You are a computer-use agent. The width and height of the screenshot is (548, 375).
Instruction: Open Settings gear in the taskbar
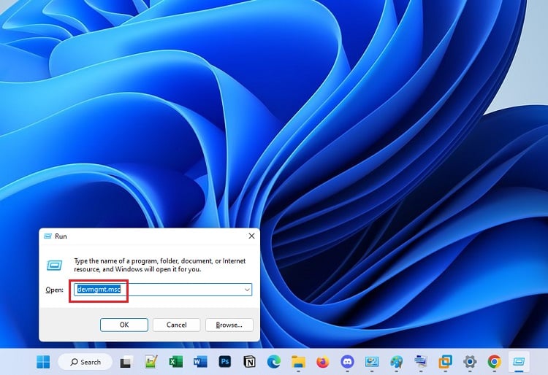coord(470,362)
